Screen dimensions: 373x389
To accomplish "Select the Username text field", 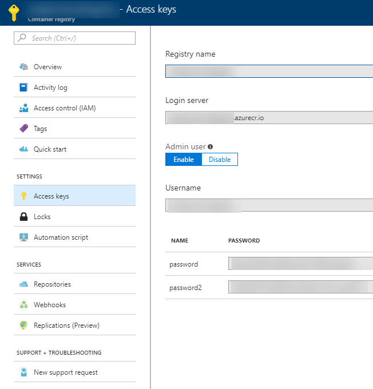I will pyautogui.click(x=269, y=205).
